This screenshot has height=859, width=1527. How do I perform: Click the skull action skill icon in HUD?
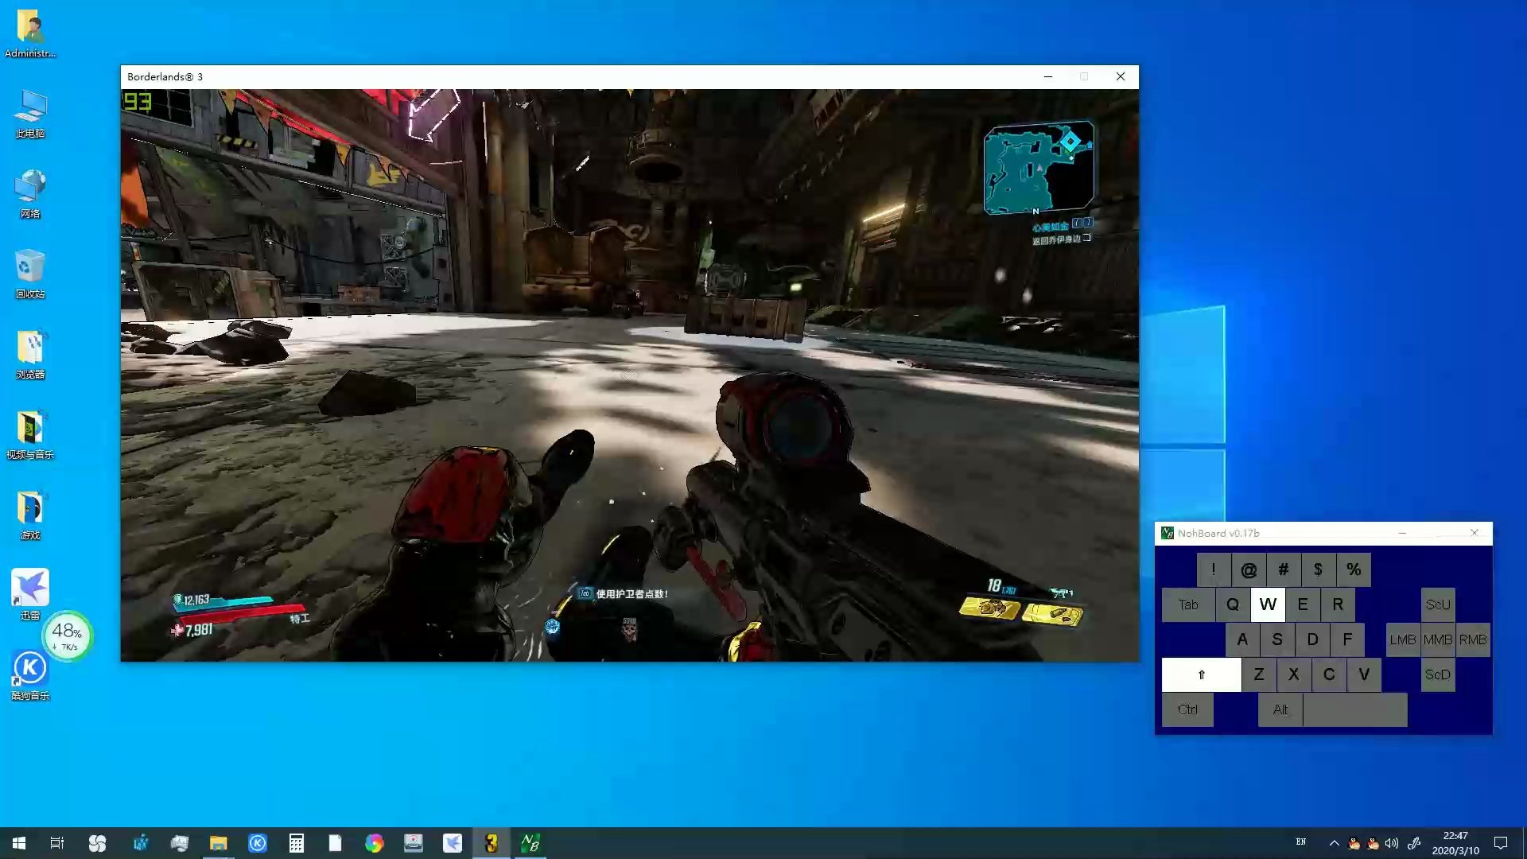[x=629, y=629]
